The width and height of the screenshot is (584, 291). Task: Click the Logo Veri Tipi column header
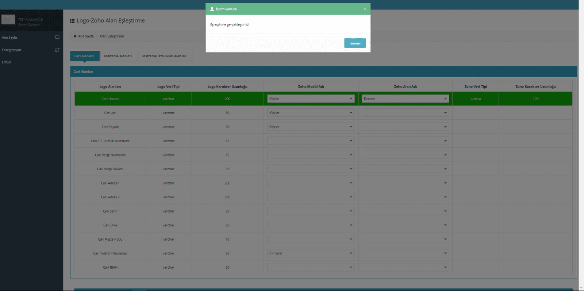(x=168, y=86)
